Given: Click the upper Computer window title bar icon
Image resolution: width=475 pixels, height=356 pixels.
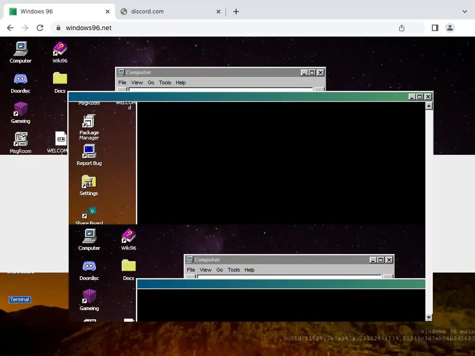Looking at the screenshot, I should coord(122,72).
